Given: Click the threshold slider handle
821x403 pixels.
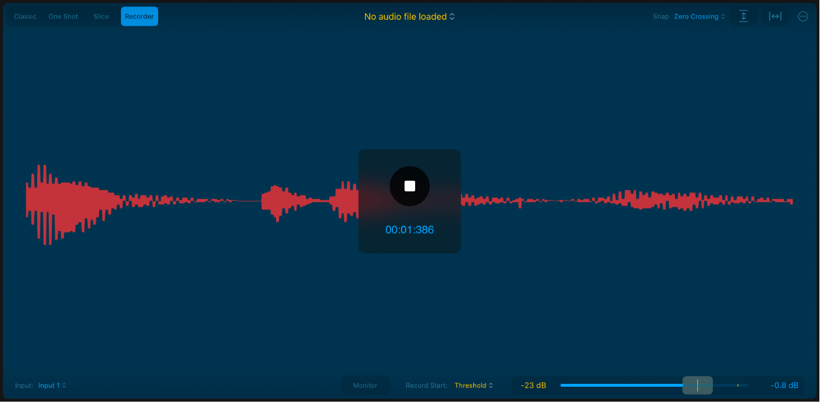Looking at the screenshot, I should pos(697,385).
